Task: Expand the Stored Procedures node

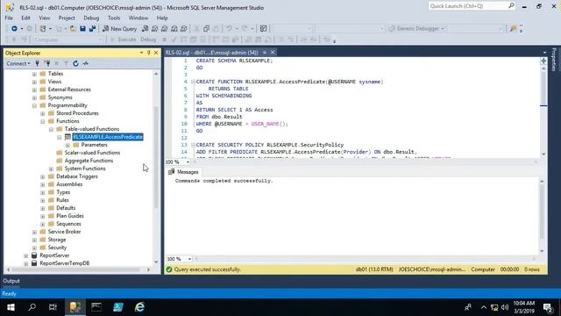Action: coord(43,113)
